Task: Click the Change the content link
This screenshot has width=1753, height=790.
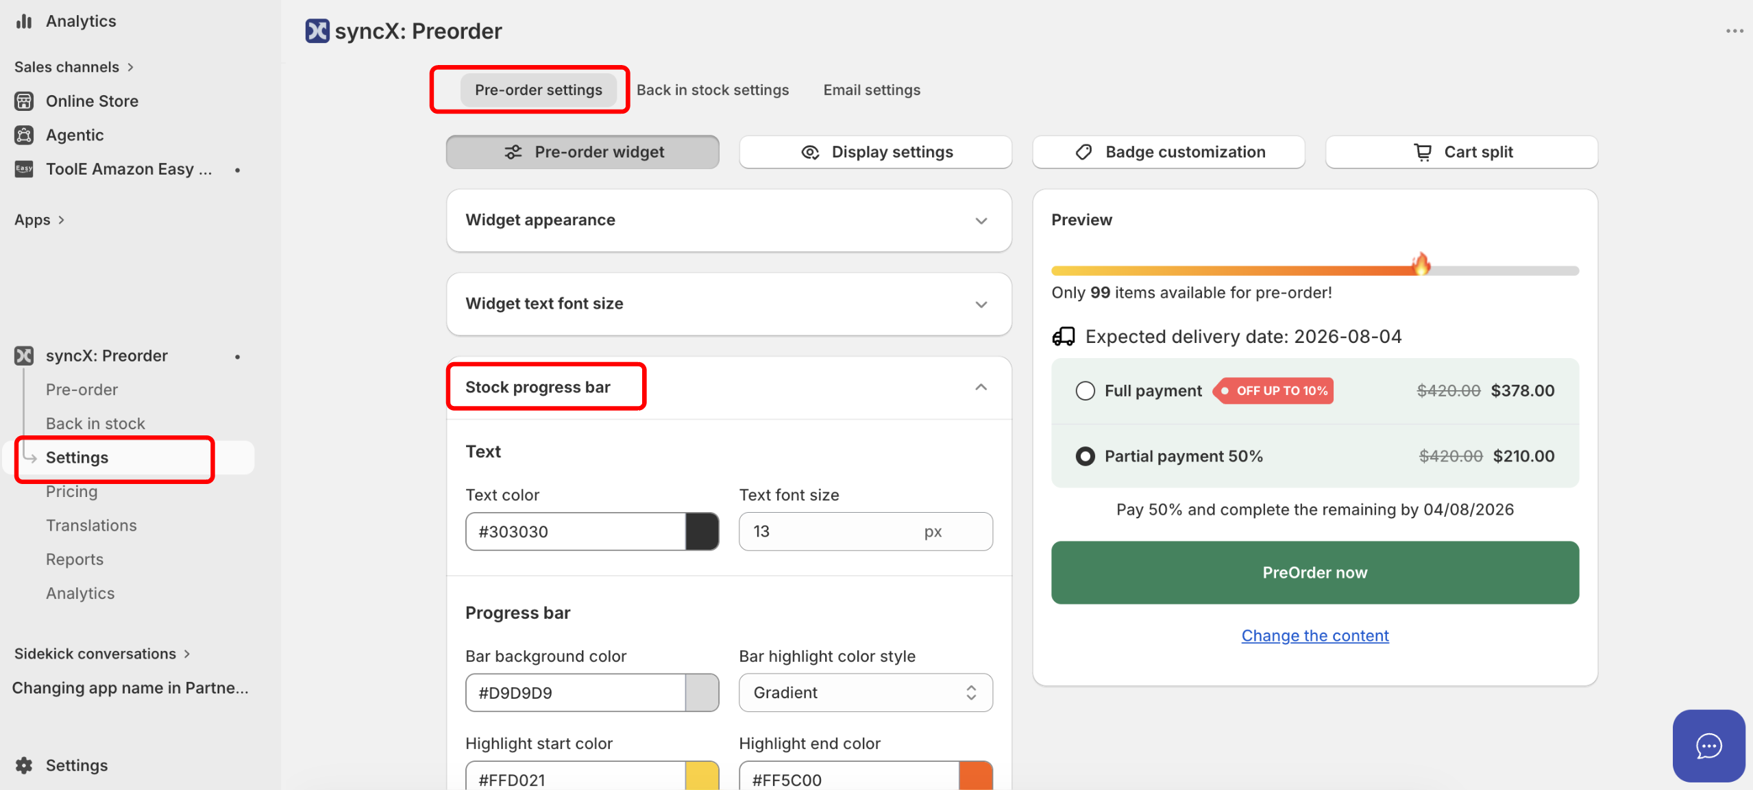Action: (1315, 636)
